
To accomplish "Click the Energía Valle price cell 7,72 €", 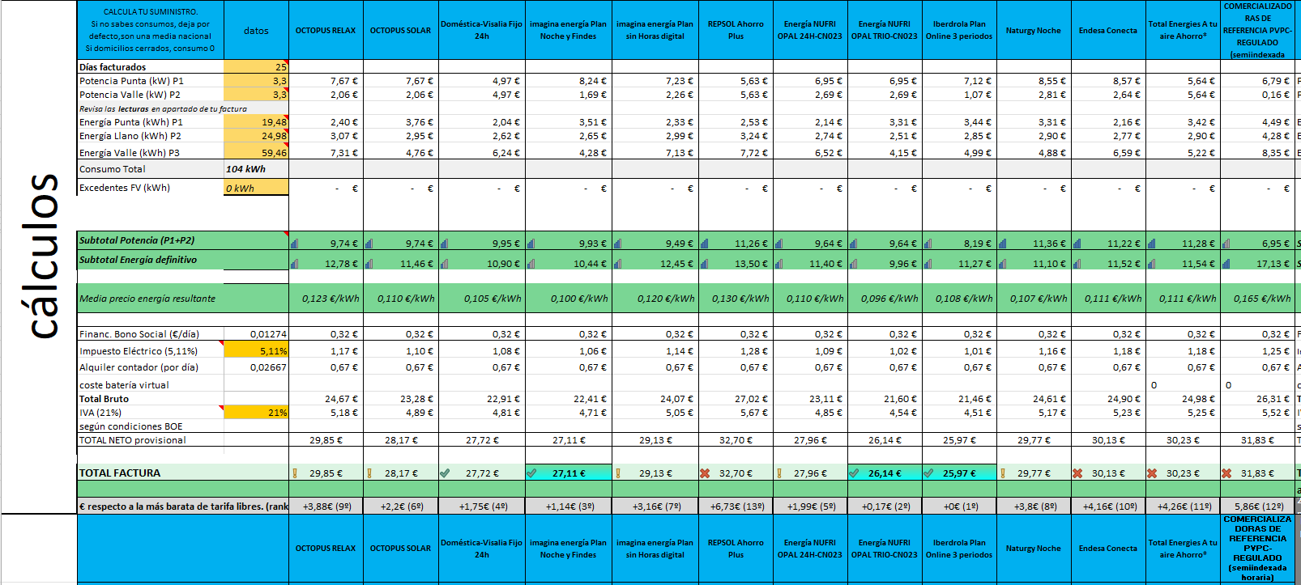I will (736, 152).
